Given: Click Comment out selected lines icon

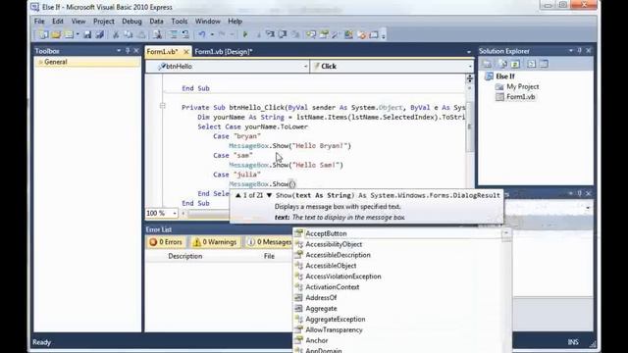Looking at the screenshot, I should [173, 35].
